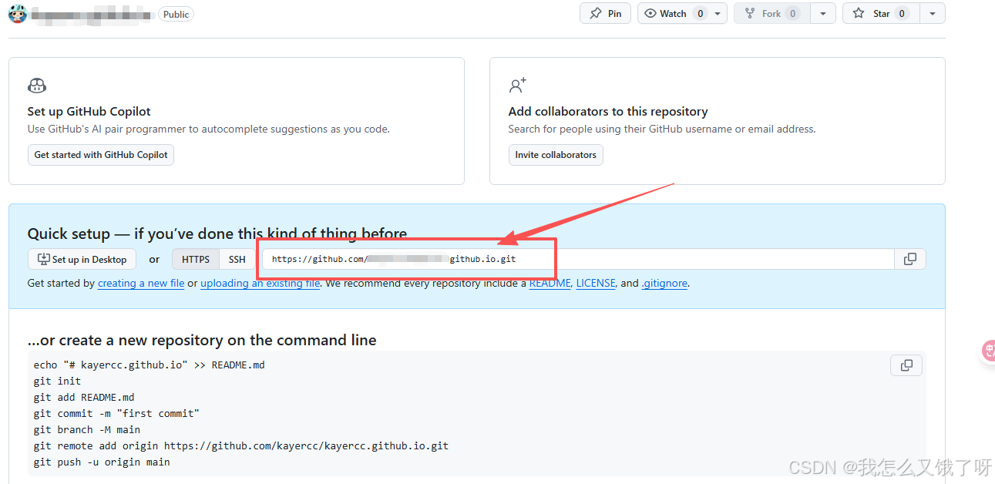The width and height of the screenshot is (995, 484).
Task: Select the SSH clone option
Action: [x=237, y=259]
